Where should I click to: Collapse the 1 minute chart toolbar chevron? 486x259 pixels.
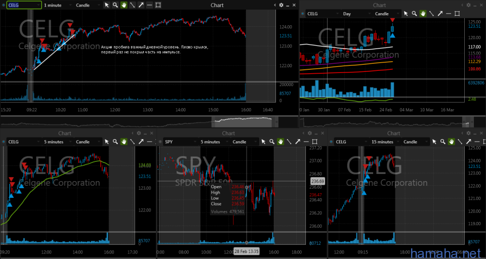(x=275, y=5)
